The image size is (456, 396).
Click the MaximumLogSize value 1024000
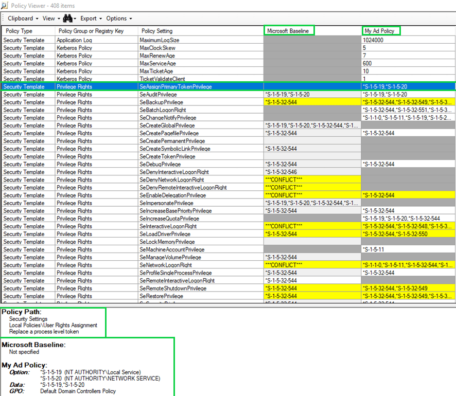point(373,40)
